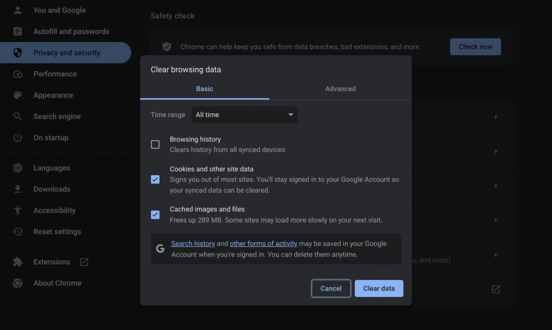Run Safety check with Check now
Screen dimensions: 552x330
point(475,47)
